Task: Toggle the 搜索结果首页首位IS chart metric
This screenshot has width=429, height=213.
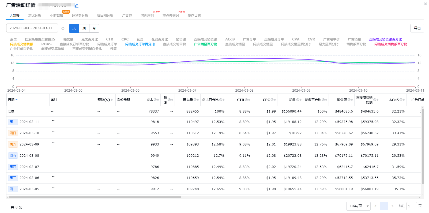Action: click(x=40, y=39)
